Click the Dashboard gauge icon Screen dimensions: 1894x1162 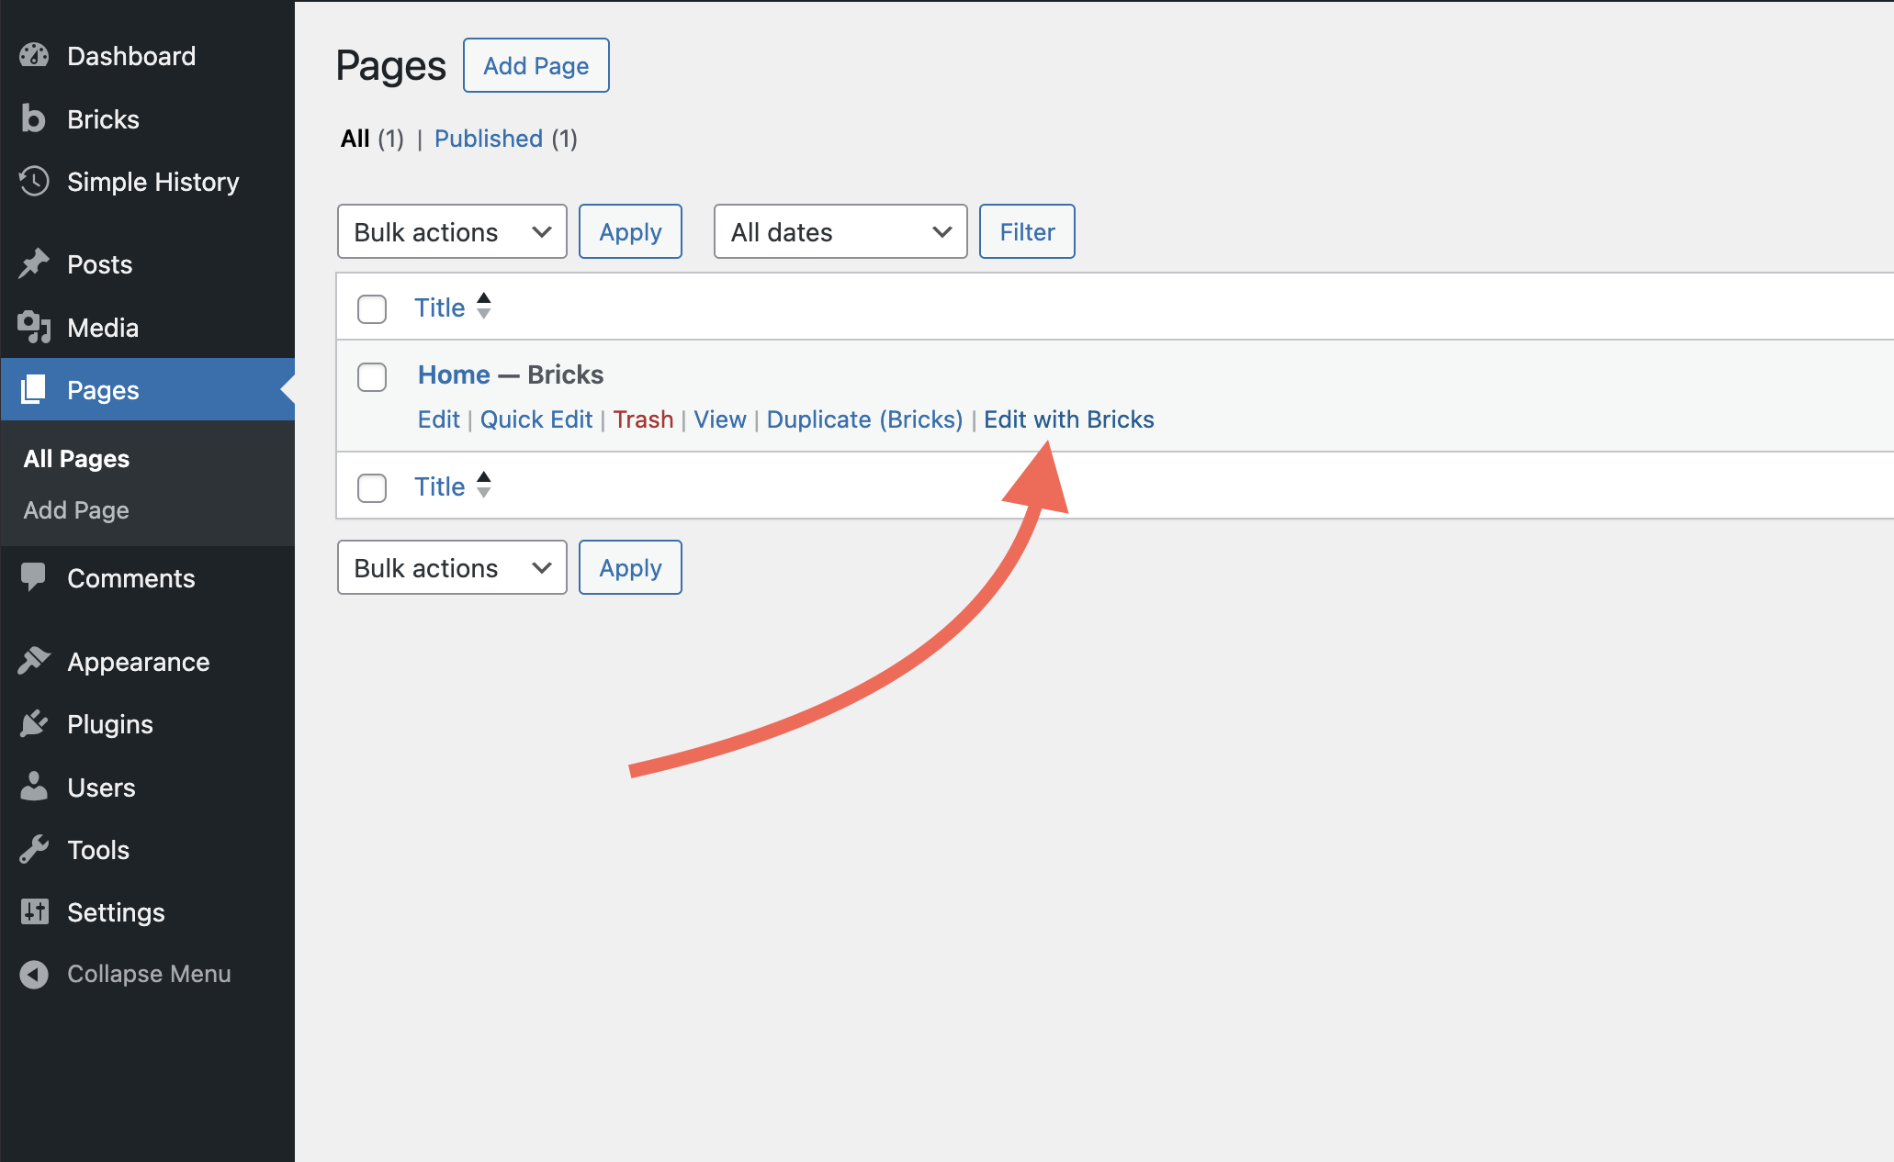coord(34,56)
